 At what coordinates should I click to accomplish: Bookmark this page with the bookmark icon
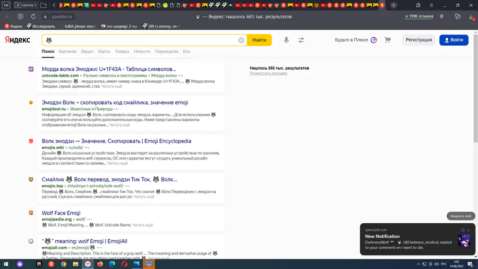point(442,16)
